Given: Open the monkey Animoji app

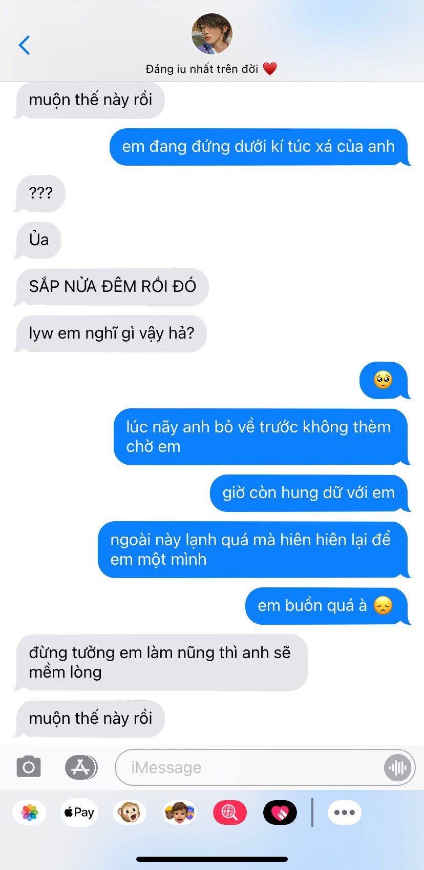Looking at the screenshot, I should pos(130,813).
